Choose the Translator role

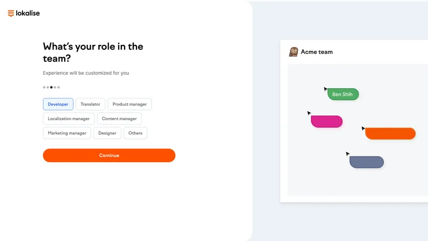point(90,104)
